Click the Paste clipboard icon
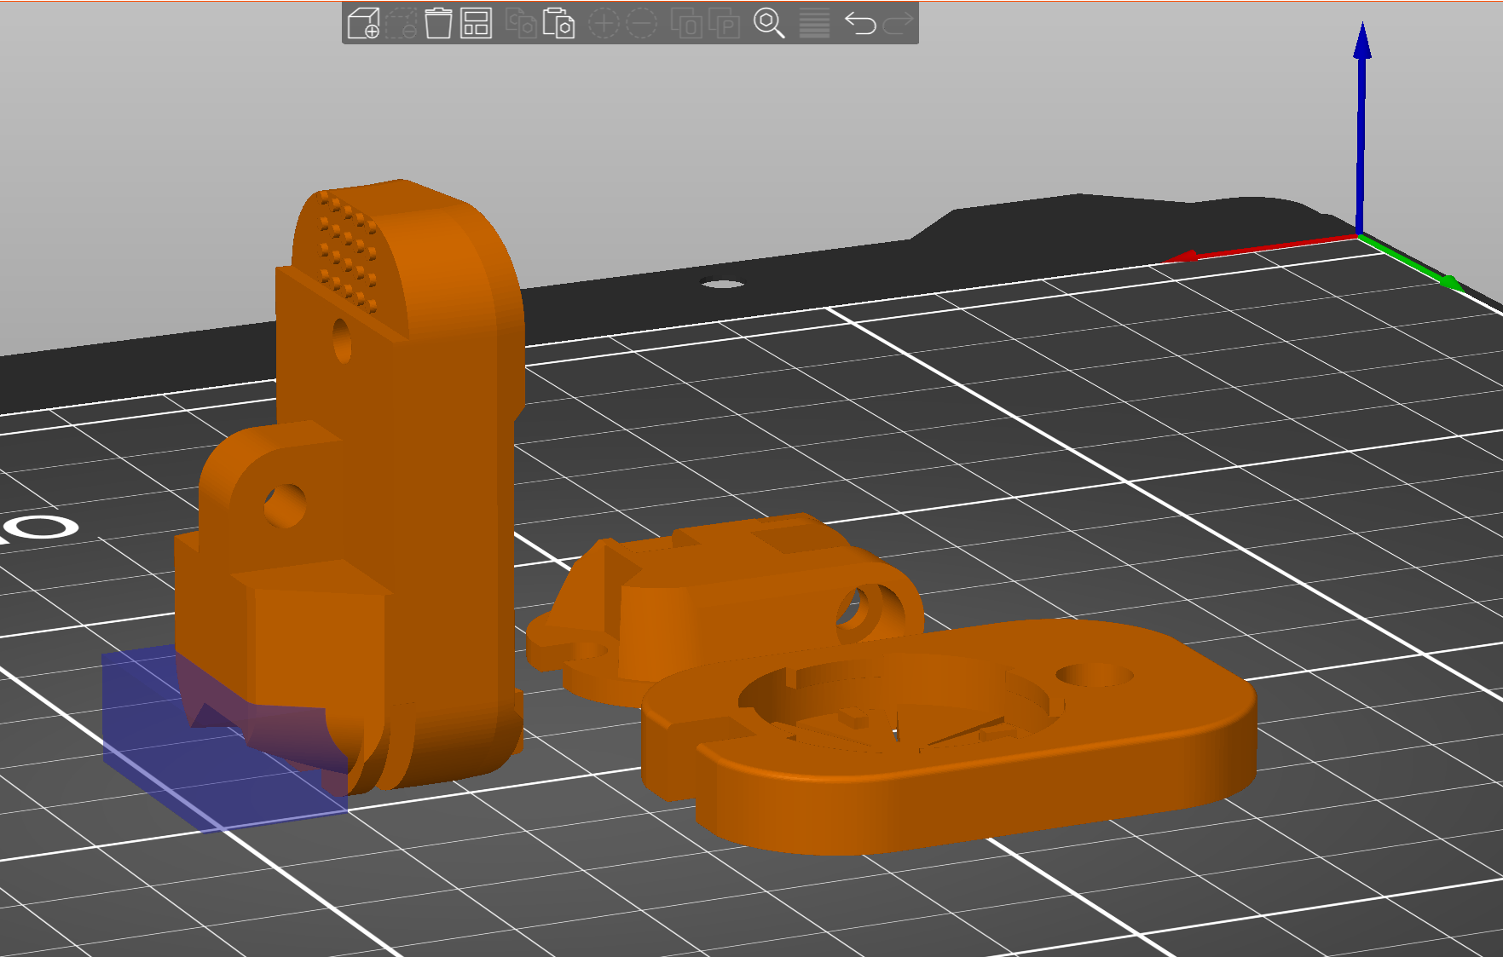Viewport: 1503px width, 957px height. 558,23
